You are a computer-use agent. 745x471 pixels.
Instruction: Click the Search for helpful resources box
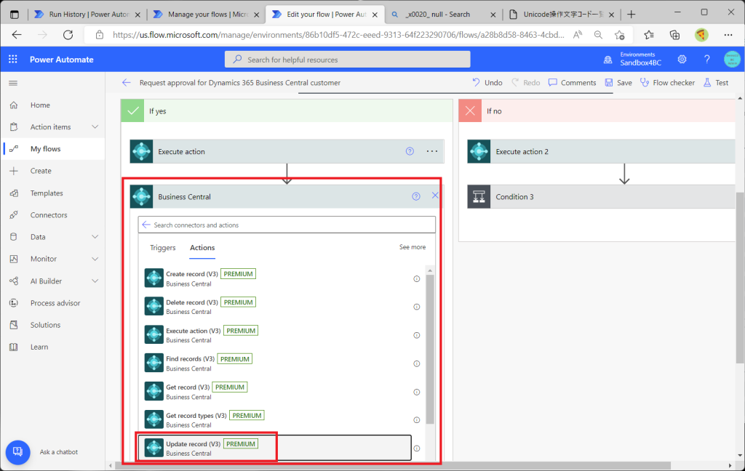click(x=347, y=60)
